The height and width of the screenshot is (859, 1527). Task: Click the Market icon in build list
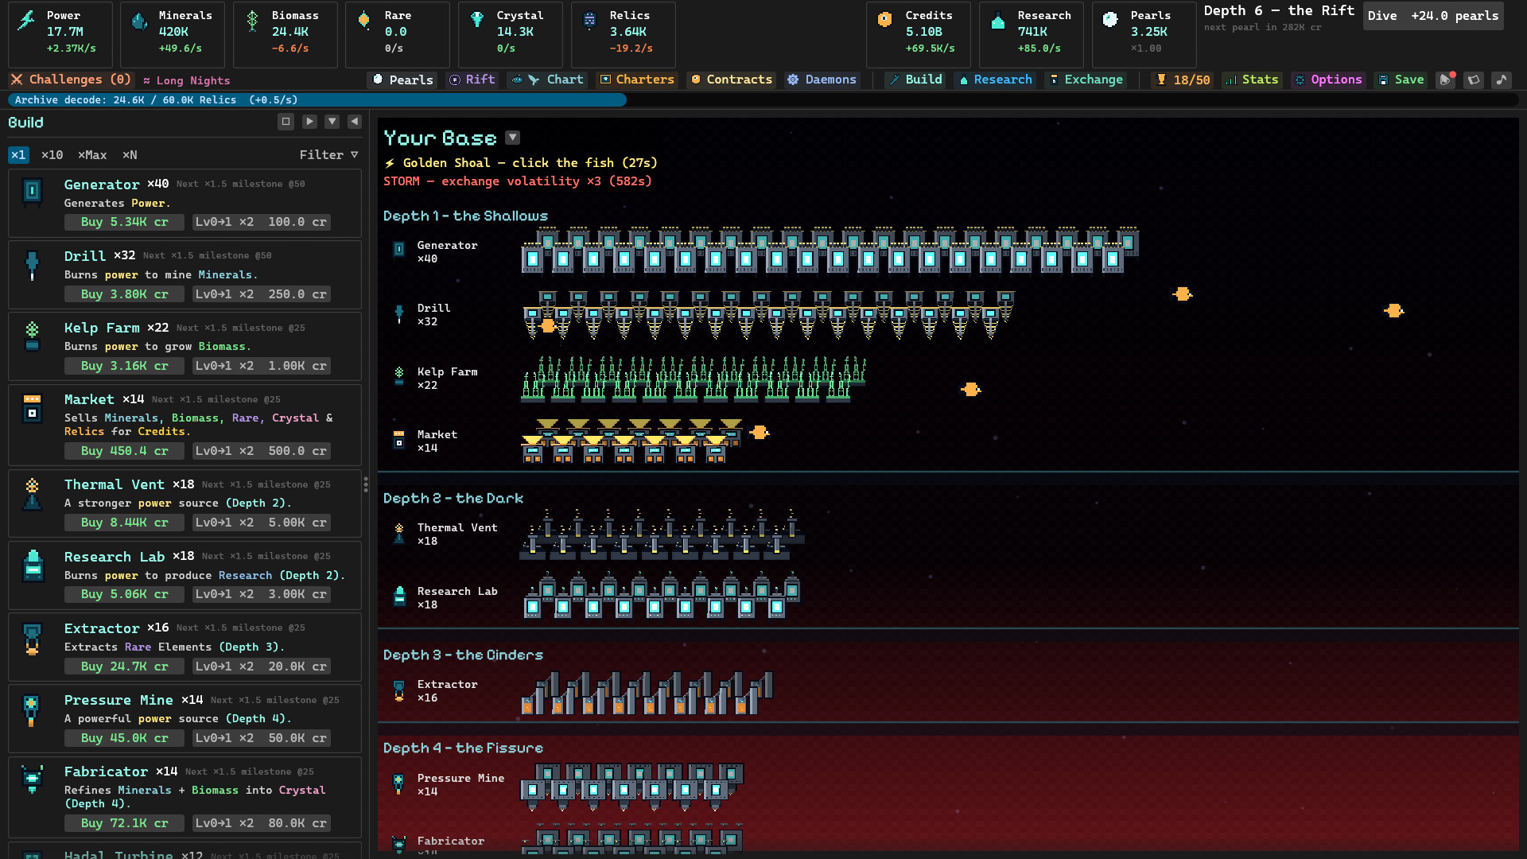pos(32,408)
